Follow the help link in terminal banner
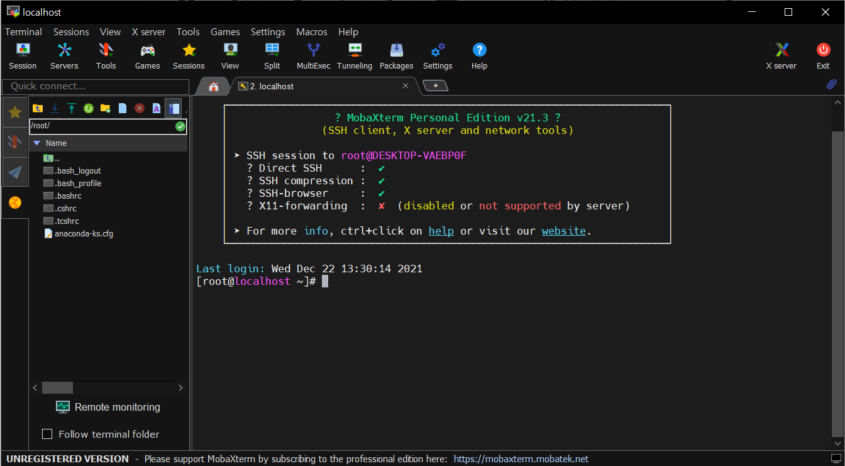This screenshot has width=845, height=466. click(x=441, y=231)
